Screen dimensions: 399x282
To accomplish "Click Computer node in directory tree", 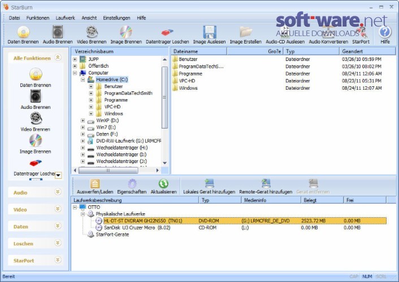I will pyautogui.click(x=98, y=73).
